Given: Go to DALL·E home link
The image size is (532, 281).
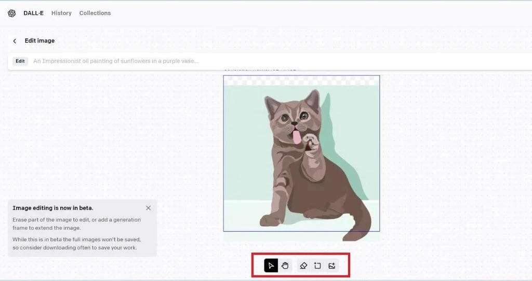Looking at the screenshot, I should coord(33,13).
